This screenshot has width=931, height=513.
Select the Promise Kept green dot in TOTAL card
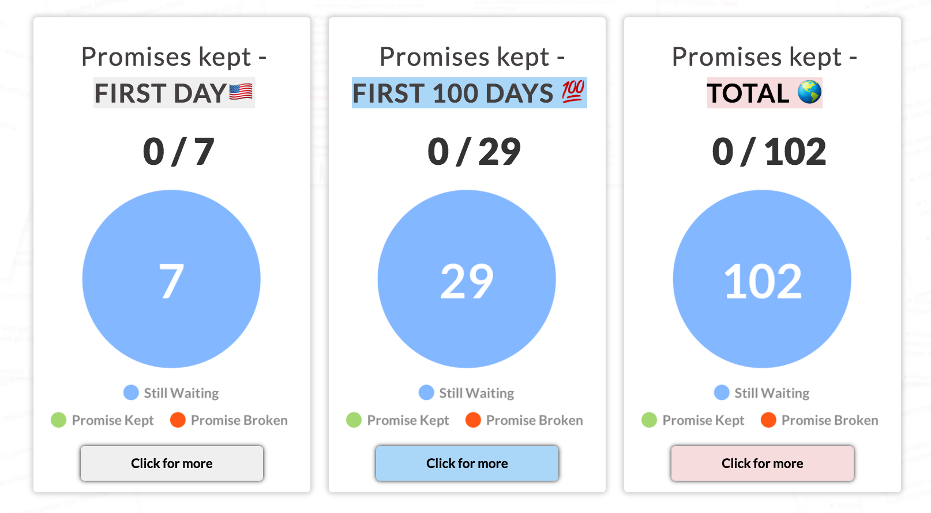coord(648,420)
